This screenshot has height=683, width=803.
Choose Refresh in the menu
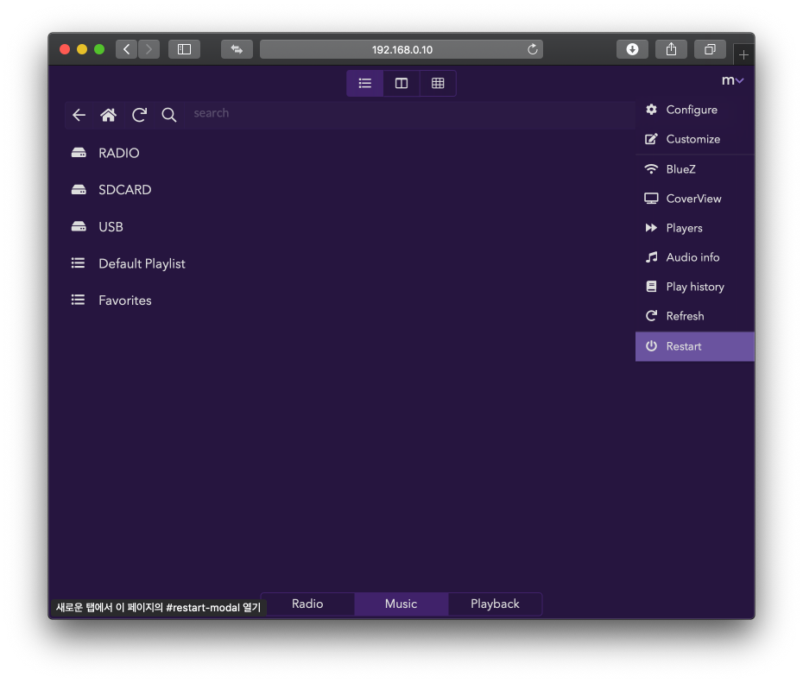tap(695, 316)
